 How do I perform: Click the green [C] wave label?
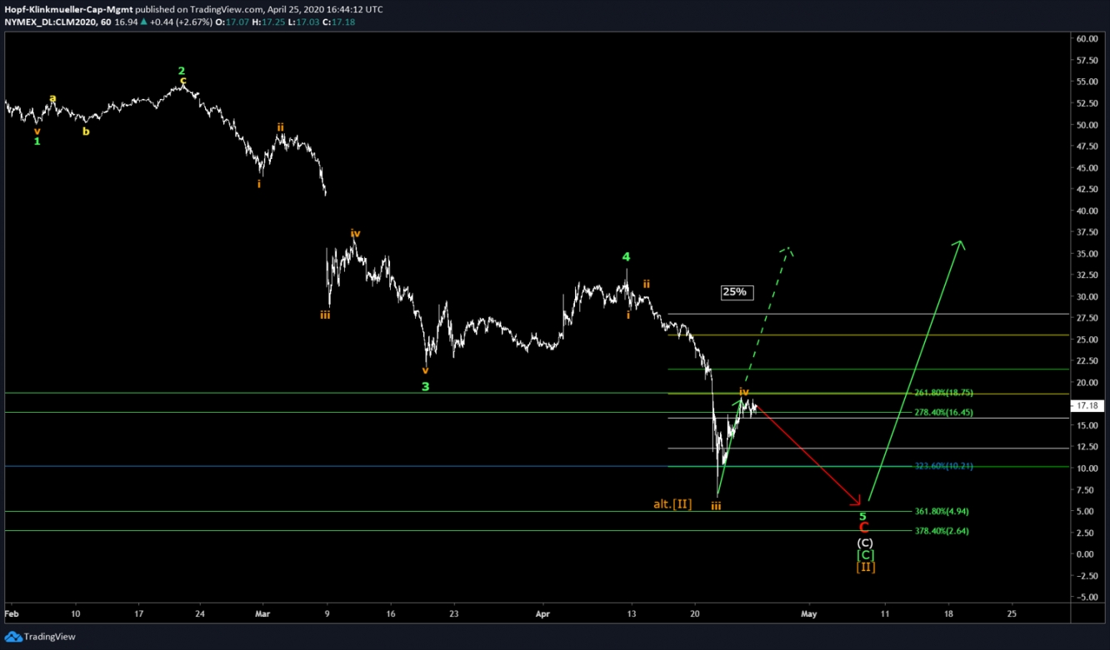tap(865, 555)
